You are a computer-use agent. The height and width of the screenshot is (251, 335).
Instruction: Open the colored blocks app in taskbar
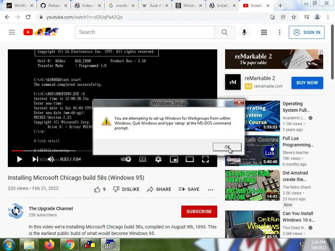pyautogui.click(x=90, y=244)
